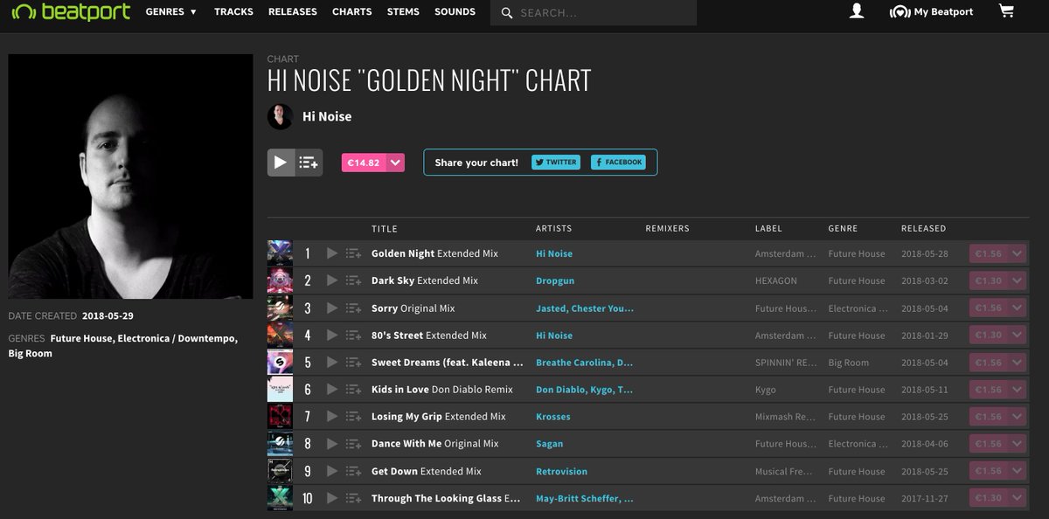Queue the track Dark Sky Extended Mix

pyautogui.click(x=353, y=280)
